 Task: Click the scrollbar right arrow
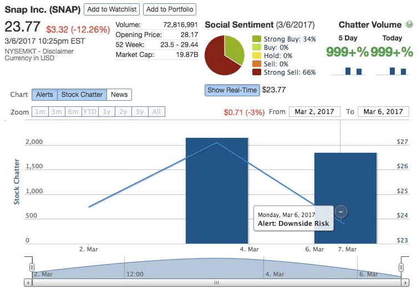405,282
